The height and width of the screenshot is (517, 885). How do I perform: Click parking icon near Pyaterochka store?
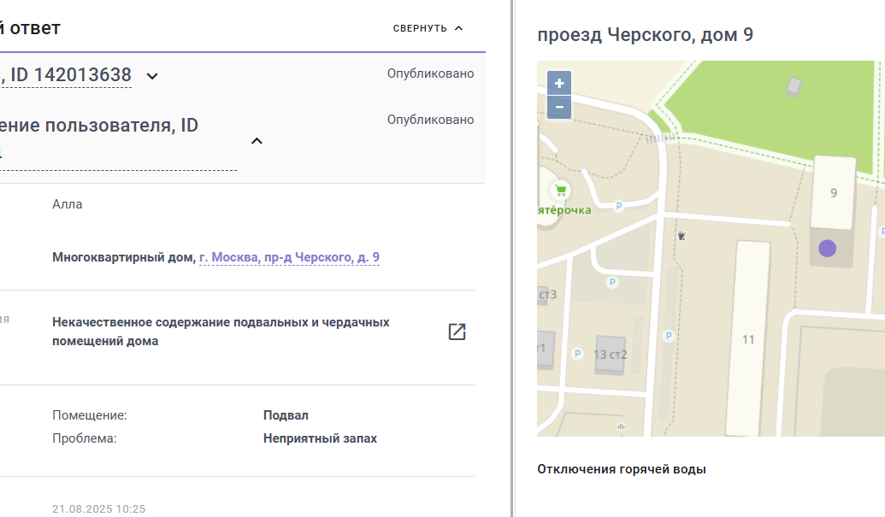pyautogui.click(x=618, y=206)
